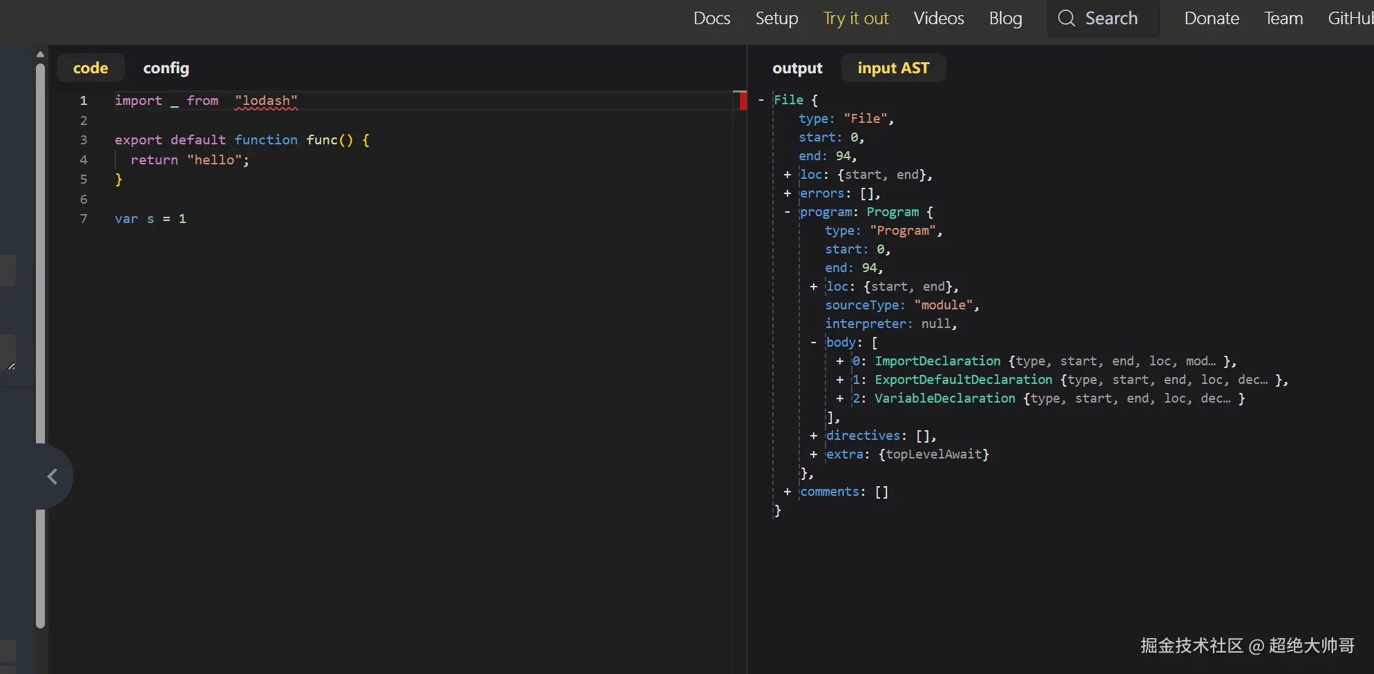Open the Docs page
Viewport: 1374px width, 674px height.
pos(712,19)
